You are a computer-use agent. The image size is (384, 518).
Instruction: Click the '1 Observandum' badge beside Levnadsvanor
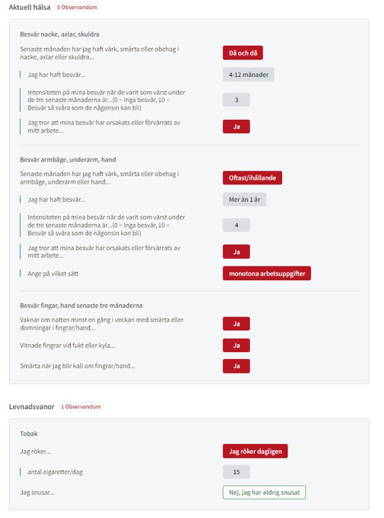(81, 407)
